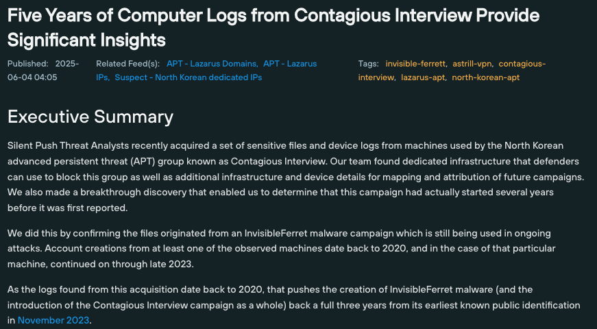Click the Tags label
The height and width of the screenshot is (329, 597).
368,64
